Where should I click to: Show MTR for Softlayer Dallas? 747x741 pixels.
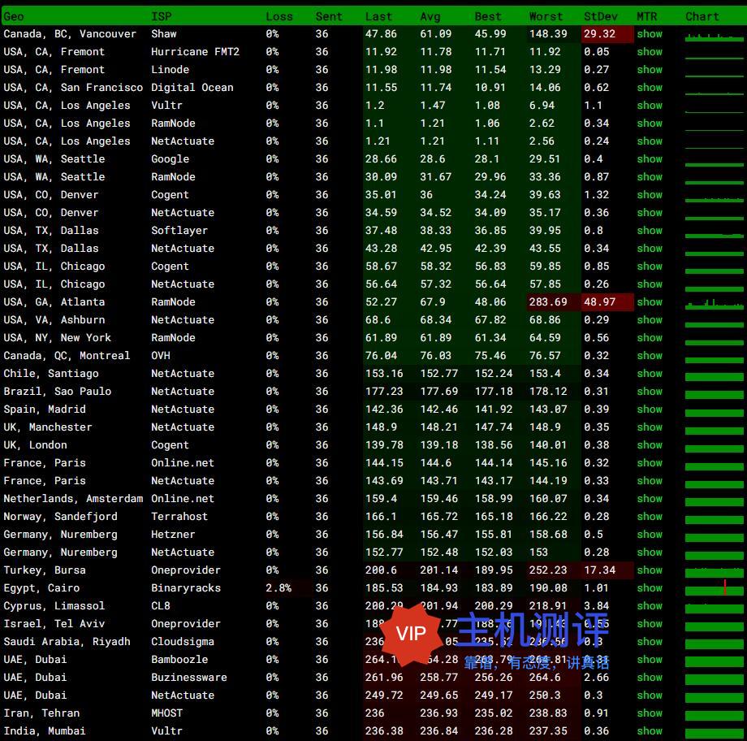650,230
